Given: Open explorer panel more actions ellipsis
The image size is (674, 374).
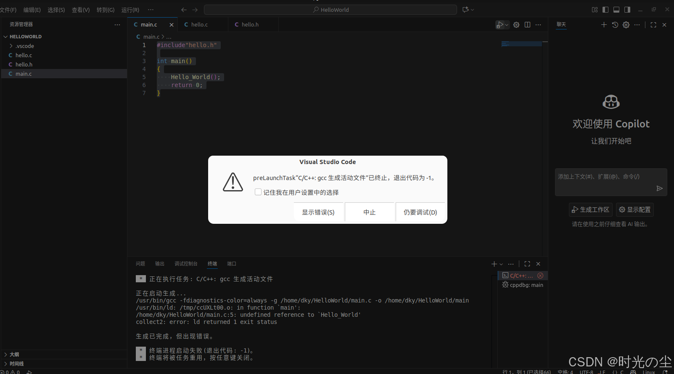Looking at the screenshot, I should 117,25.
